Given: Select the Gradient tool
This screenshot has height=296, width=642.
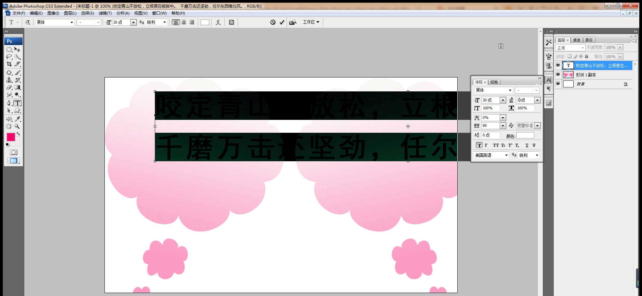Looking at the screenshot, I should [x=17, y=87].
